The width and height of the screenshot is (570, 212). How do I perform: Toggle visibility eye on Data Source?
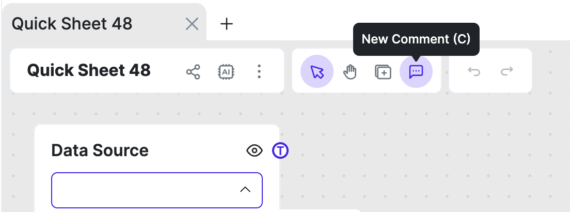[254, 150]
